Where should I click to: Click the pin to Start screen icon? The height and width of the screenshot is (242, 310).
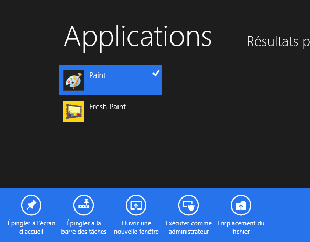tap(31, 205)
